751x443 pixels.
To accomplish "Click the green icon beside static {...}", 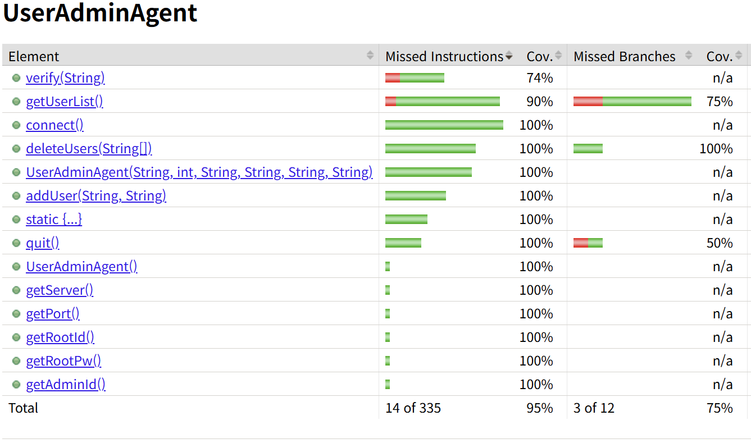I will tap(16, 220).
